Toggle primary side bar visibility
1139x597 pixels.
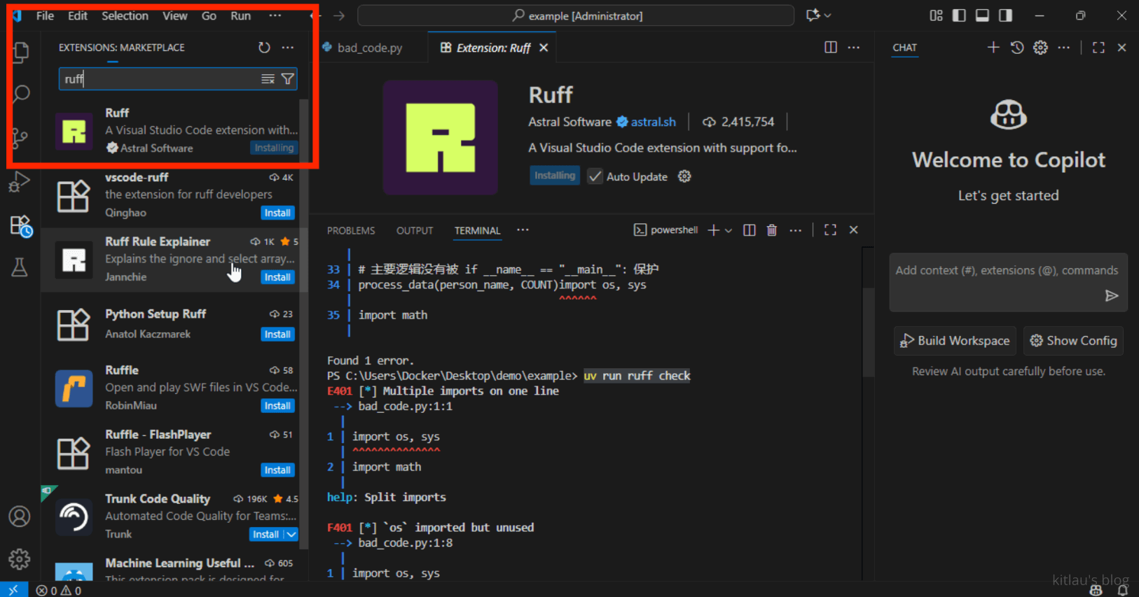tap(959, 15)
